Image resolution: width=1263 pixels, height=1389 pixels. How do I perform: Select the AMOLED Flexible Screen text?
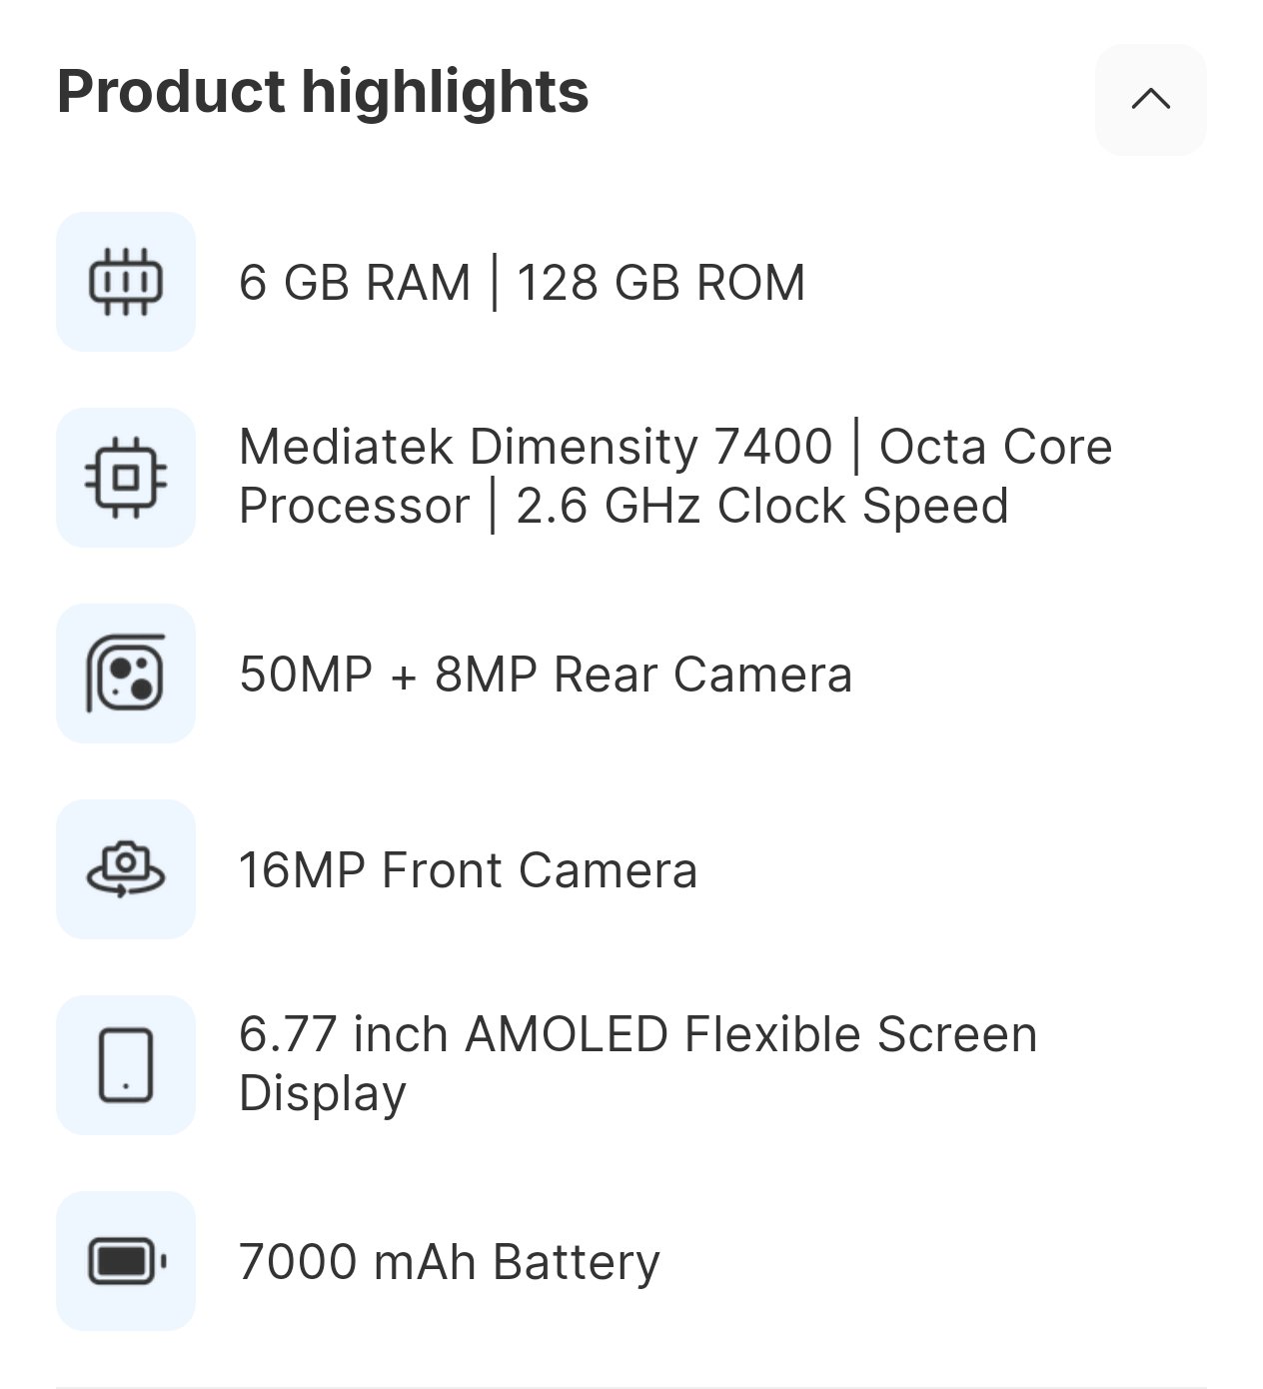751,1034
